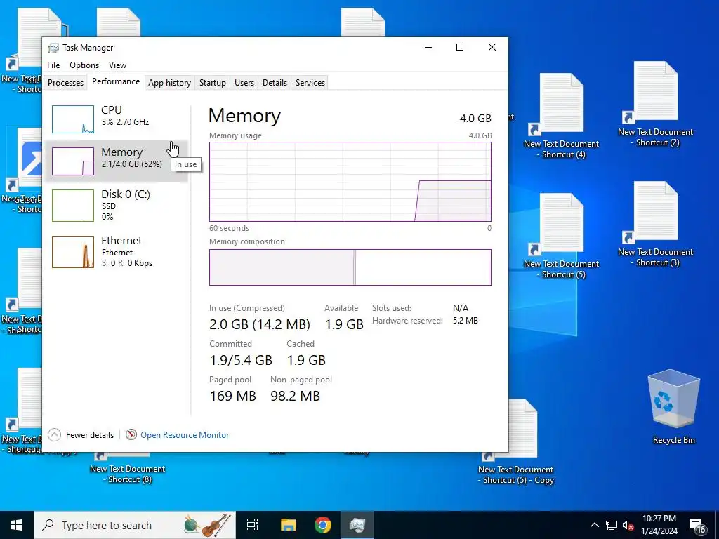719x539 pixels.
Task: Select New Text Document - Shortcut (8) icon
Action: [x=127, y=469]
